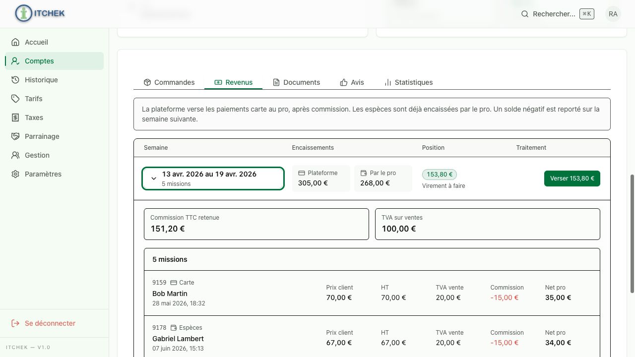Click the Gabriel Lambert mission name
Image resolution: width=635 pixels, height=357 pixels.
point(178,339)
